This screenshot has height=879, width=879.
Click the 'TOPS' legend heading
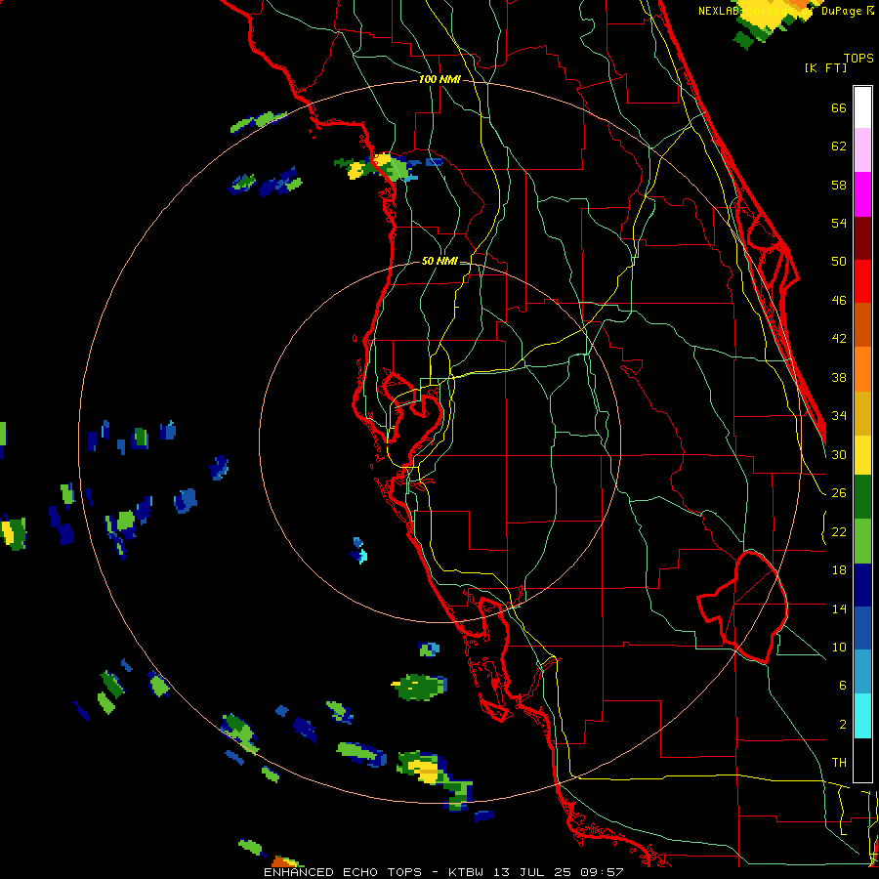point(858,59)
